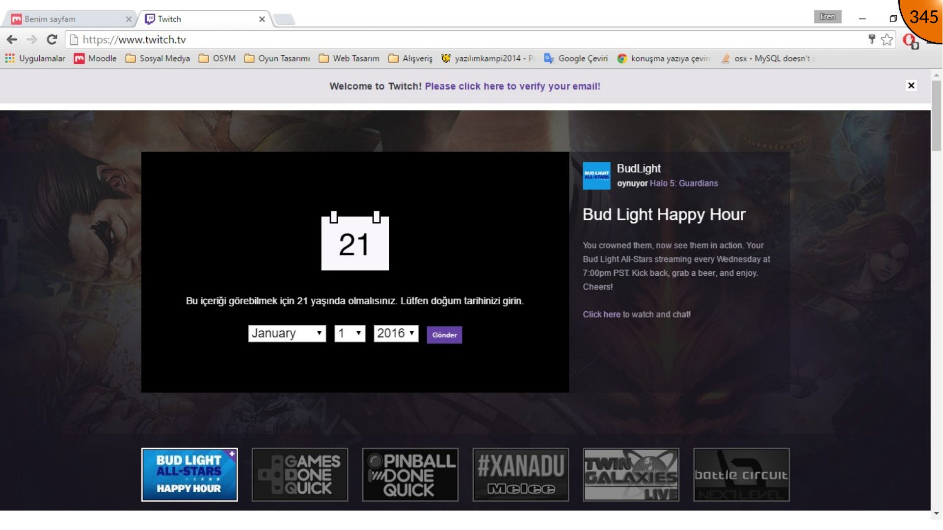This screenshot has width=943, height=530.
Task: Open osx - MySQL doesn't bookmark
Action: click(767, 58)
